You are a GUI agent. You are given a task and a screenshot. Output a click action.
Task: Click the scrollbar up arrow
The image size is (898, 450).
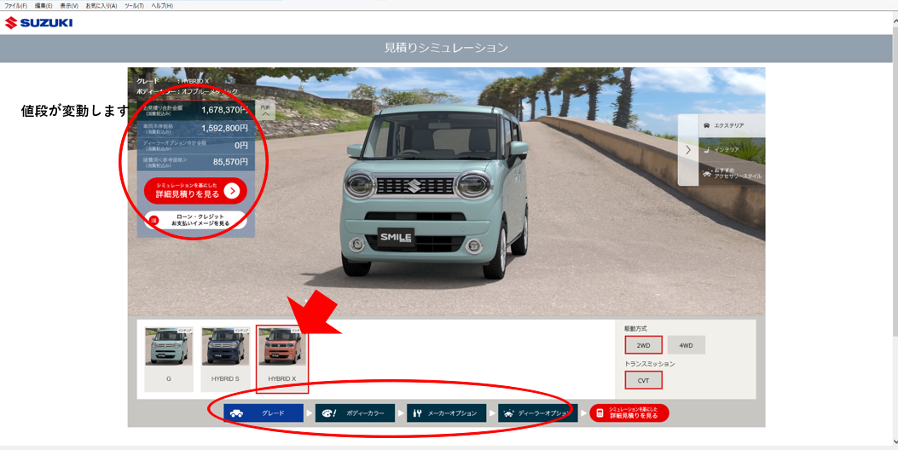pos(895,22)
